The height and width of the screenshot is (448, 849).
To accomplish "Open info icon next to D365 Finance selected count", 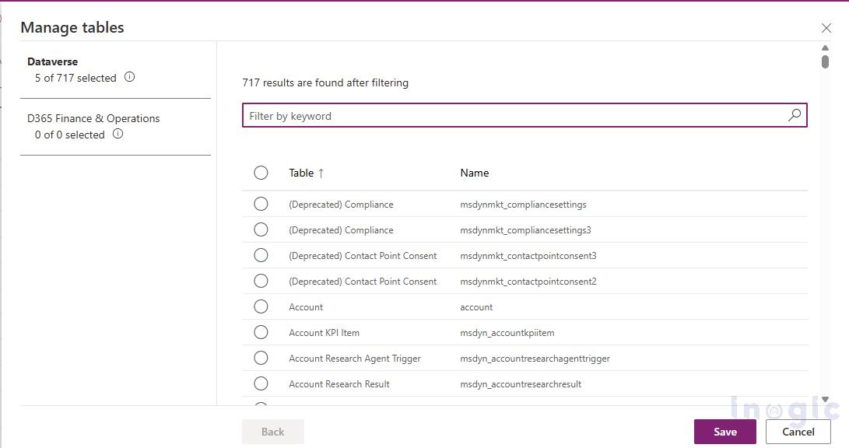I will click(x=118, y=134).
